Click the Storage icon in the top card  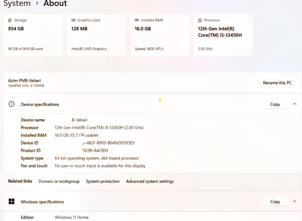(10, 20)
